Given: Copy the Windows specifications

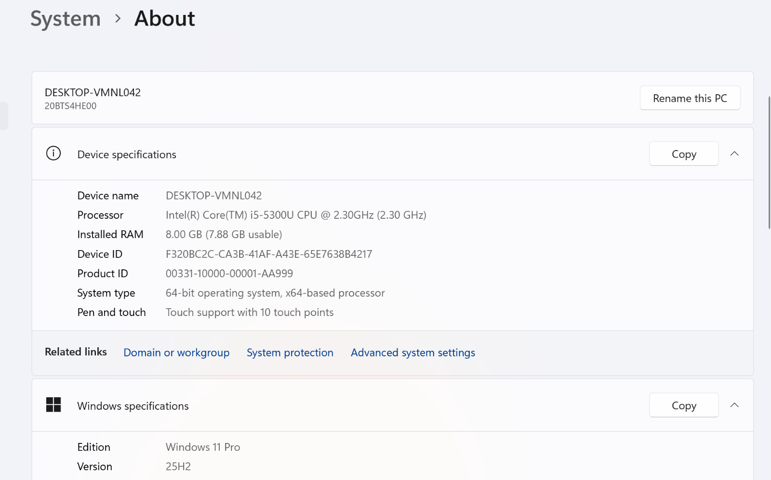Looking at the screenshot, I should coord(684,405).
